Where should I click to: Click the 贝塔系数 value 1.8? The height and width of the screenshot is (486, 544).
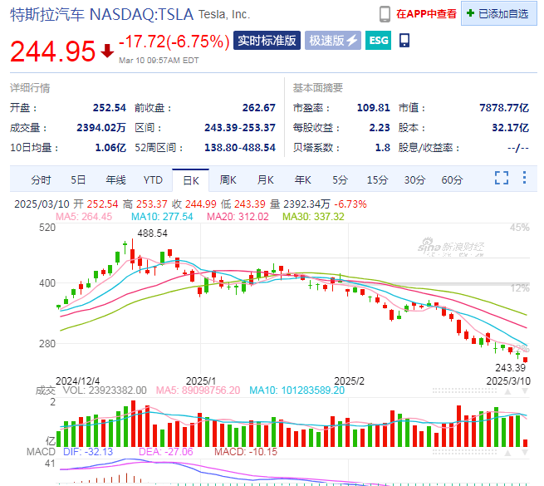[x=383, y=148]
